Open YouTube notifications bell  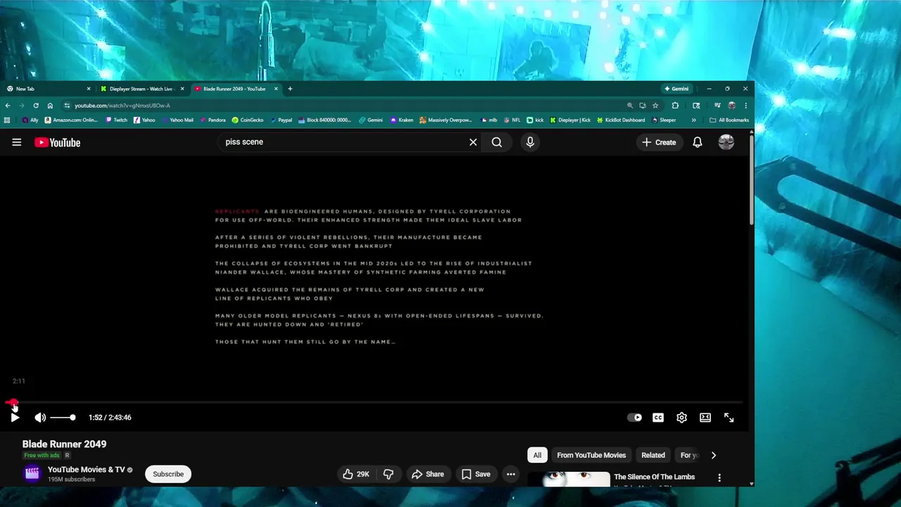coord(698,142)
